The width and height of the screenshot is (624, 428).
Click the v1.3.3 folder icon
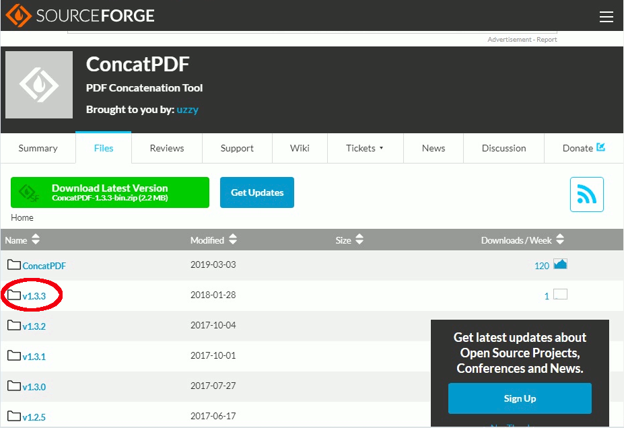[x=14, y=295]
